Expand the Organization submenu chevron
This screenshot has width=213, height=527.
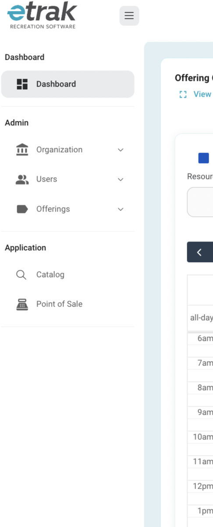[121, 150]
